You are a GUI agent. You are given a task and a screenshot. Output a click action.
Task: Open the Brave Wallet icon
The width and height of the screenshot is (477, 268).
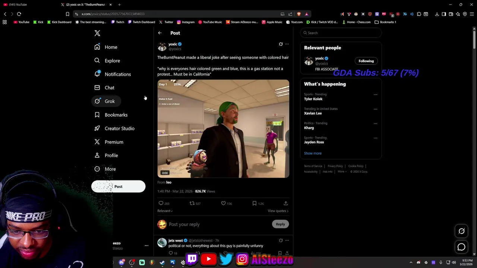[451, 14]
